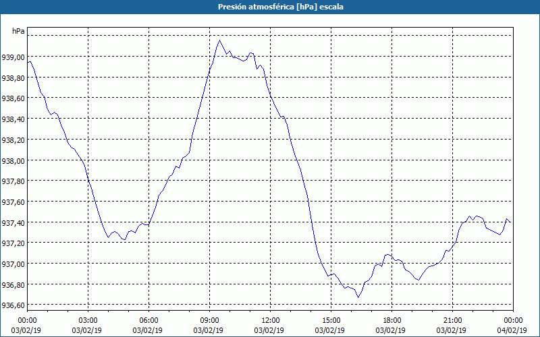The height and width of the screenshot is (337, 540).
Task: Click the 09:00 time label
Action: pos(210,321)
